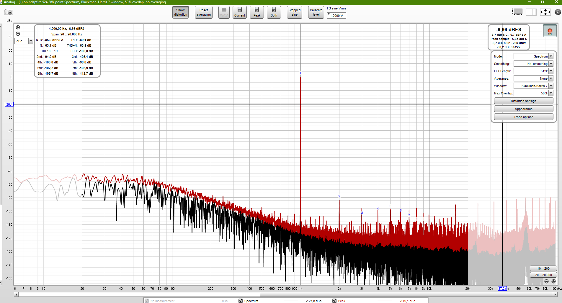The image size is (562, 303).
Task: Open the FFT Length dropdown
Action: pos(533,71)
